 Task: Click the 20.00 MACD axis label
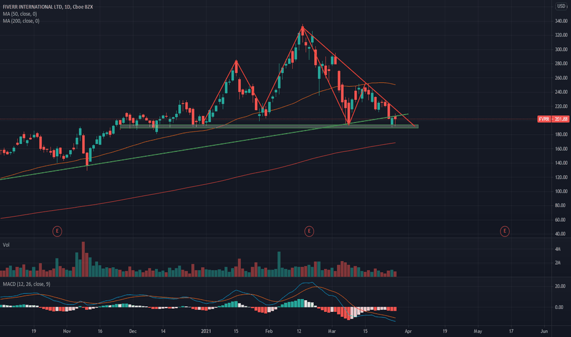click(x=559, y=286)
